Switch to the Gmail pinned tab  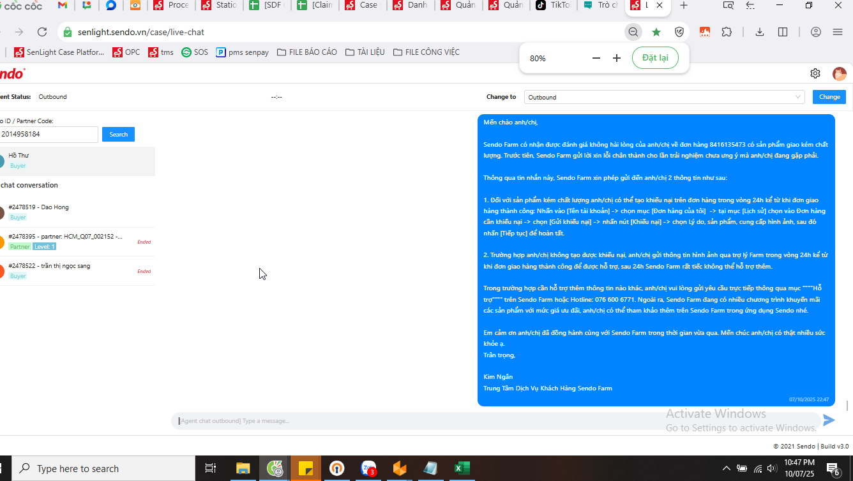(63, 6)
